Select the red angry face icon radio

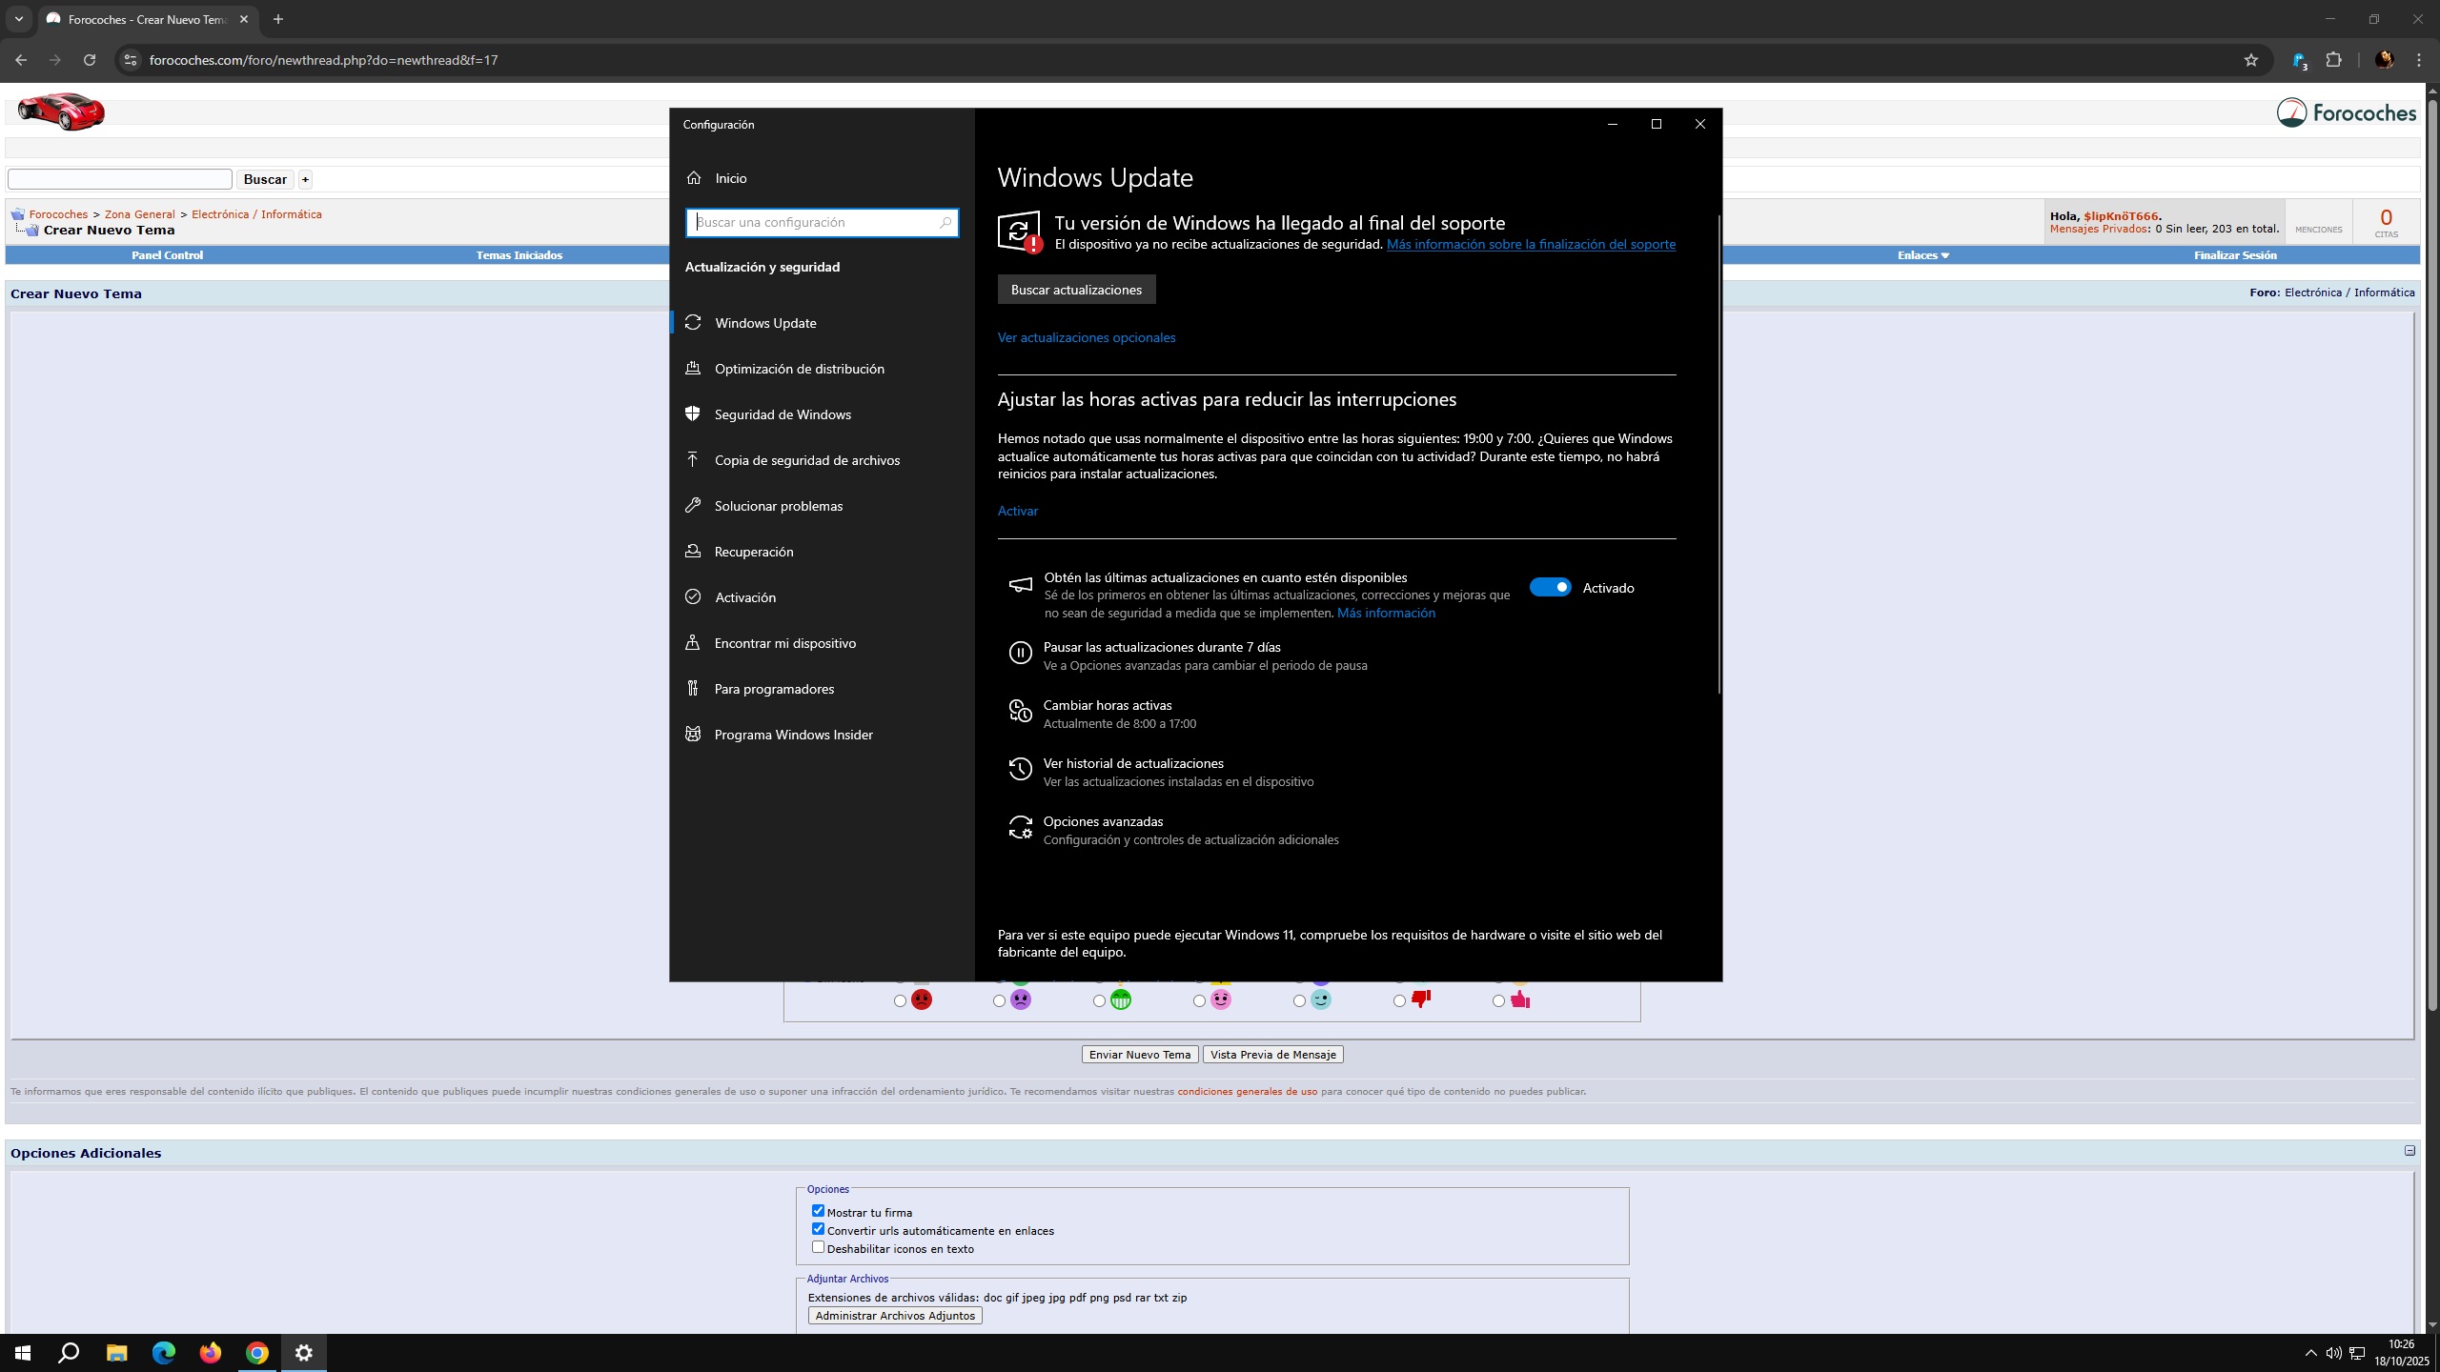tap(900, 1001)
